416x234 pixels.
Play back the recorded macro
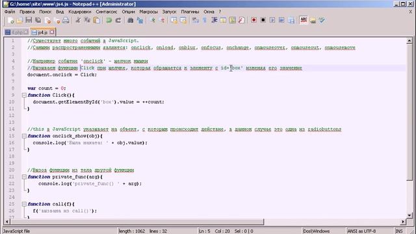272,20
